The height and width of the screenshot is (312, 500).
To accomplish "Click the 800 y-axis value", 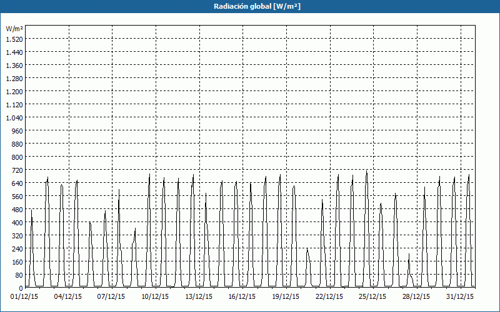I will click(x=17, y=157).
